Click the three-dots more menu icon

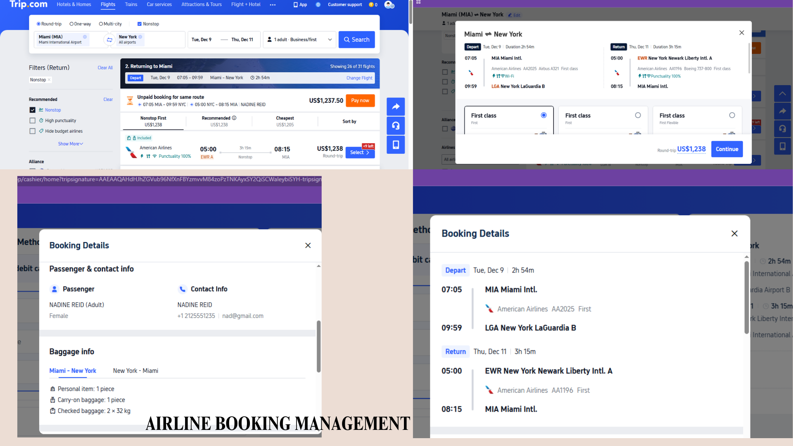273,5
